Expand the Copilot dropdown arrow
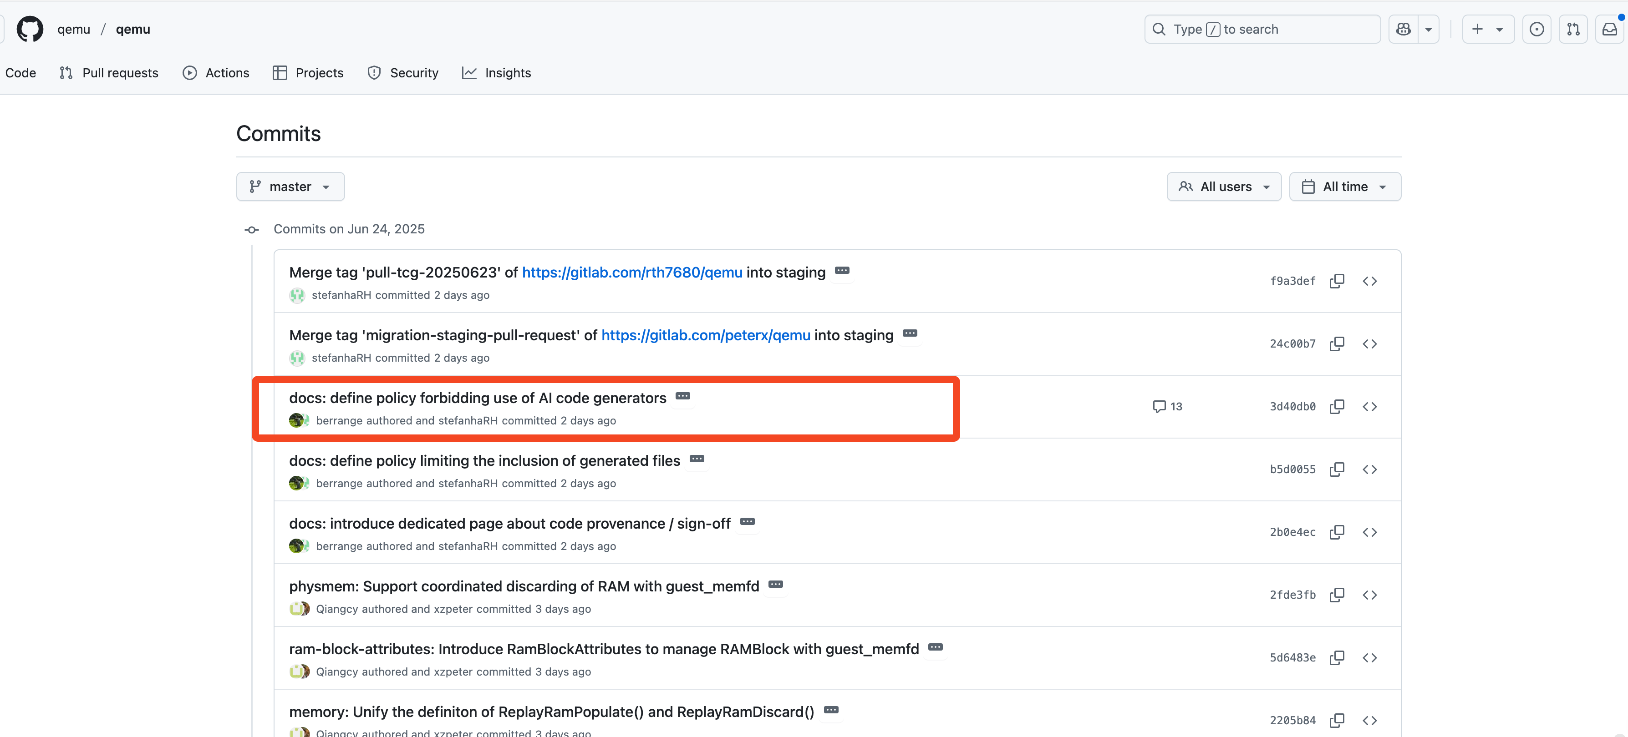The width and height of the screenshot is (1628, 737). click(x=1428, y=29)
